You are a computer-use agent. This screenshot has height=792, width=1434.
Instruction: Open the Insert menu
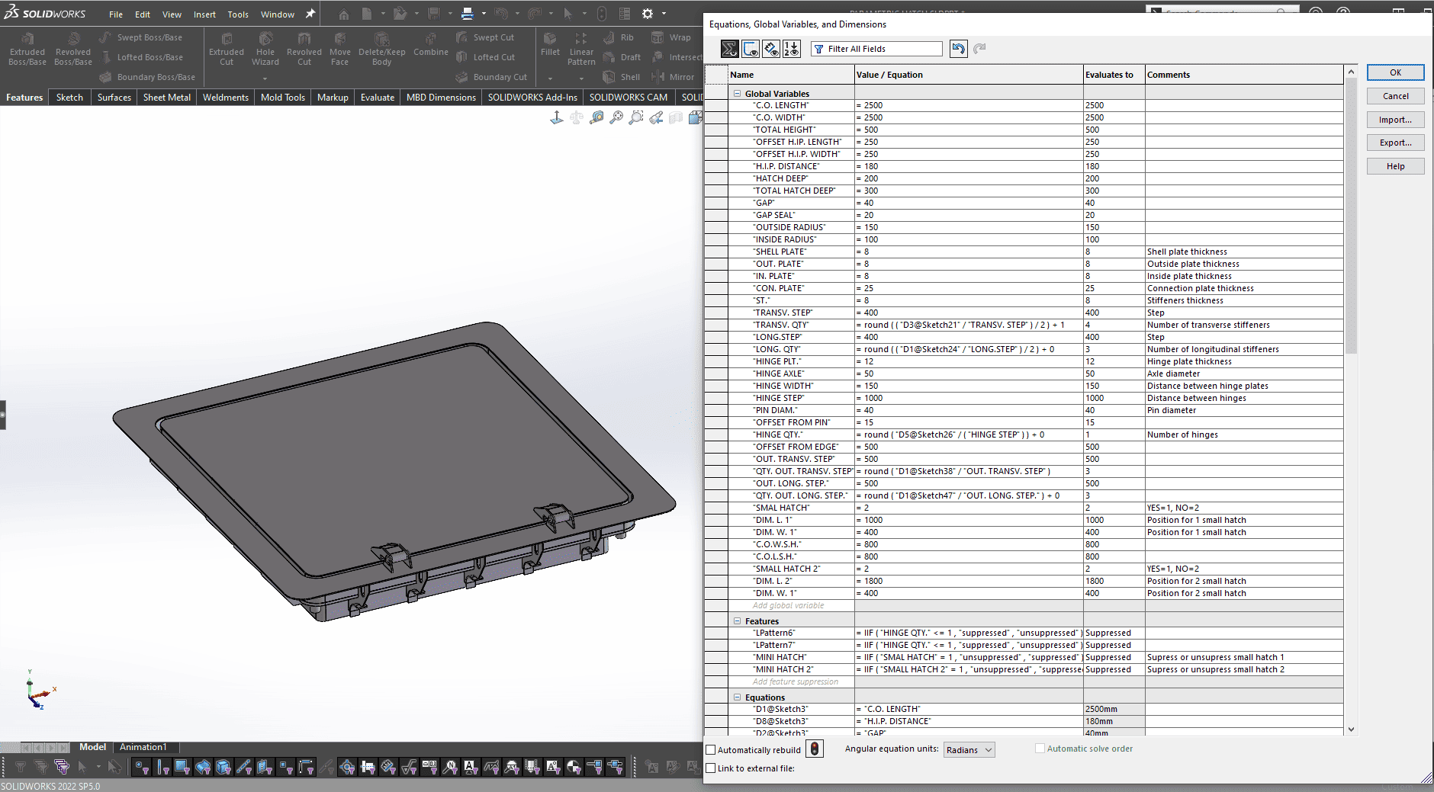(x=204, y=14)
